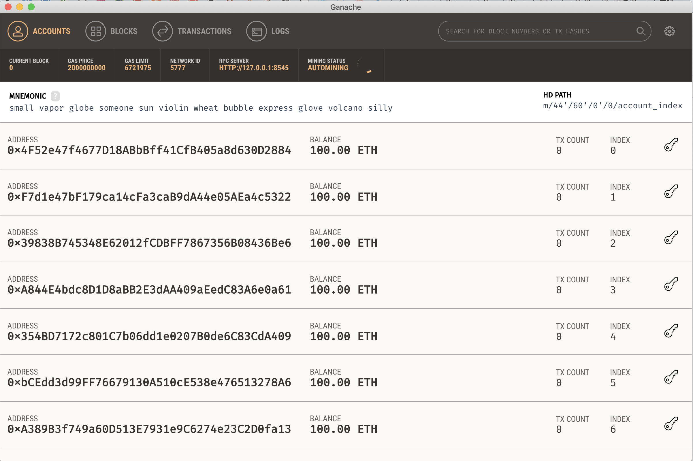Click RPC server HTTP://127.0.0.1:8545

(254, 68)
